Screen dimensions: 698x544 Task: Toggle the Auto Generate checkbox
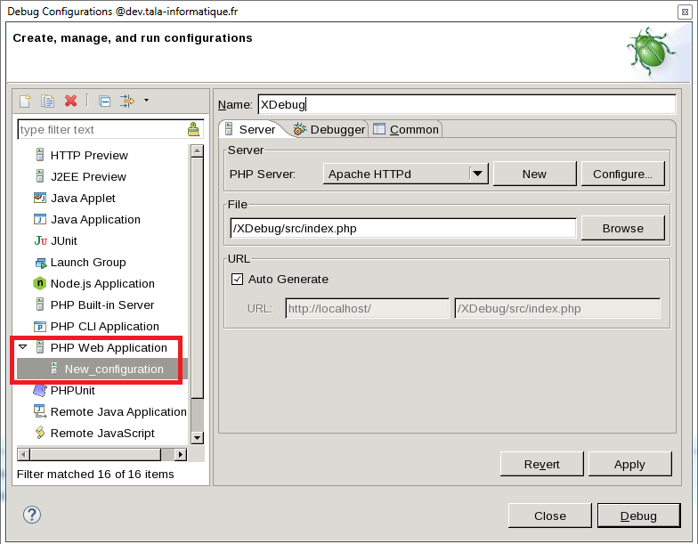[x=237, y=279]
